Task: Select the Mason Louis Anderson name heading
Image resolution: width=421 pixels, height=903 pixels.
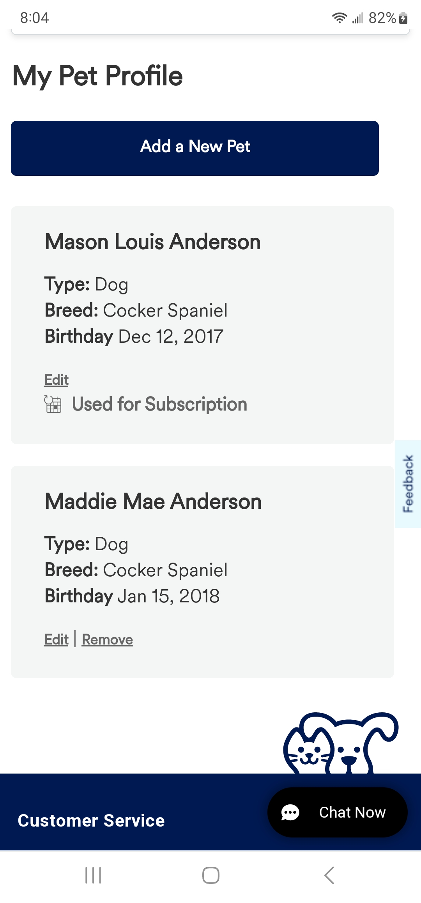Action: [153, 242]
